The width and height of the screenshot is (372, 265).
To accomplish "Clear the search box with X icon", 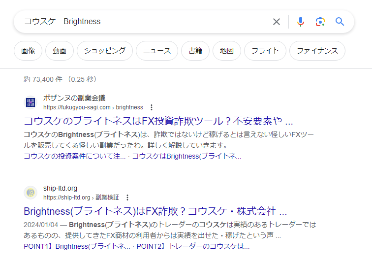I will [277, 22].
